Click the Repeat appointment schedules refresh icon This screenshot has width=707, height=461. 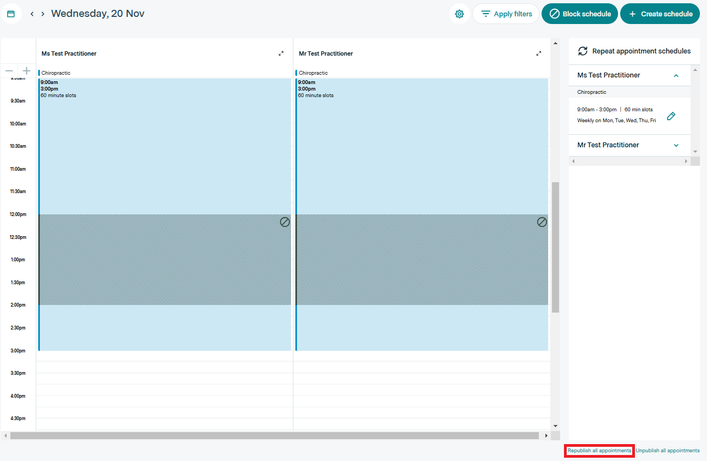(583, 51)
